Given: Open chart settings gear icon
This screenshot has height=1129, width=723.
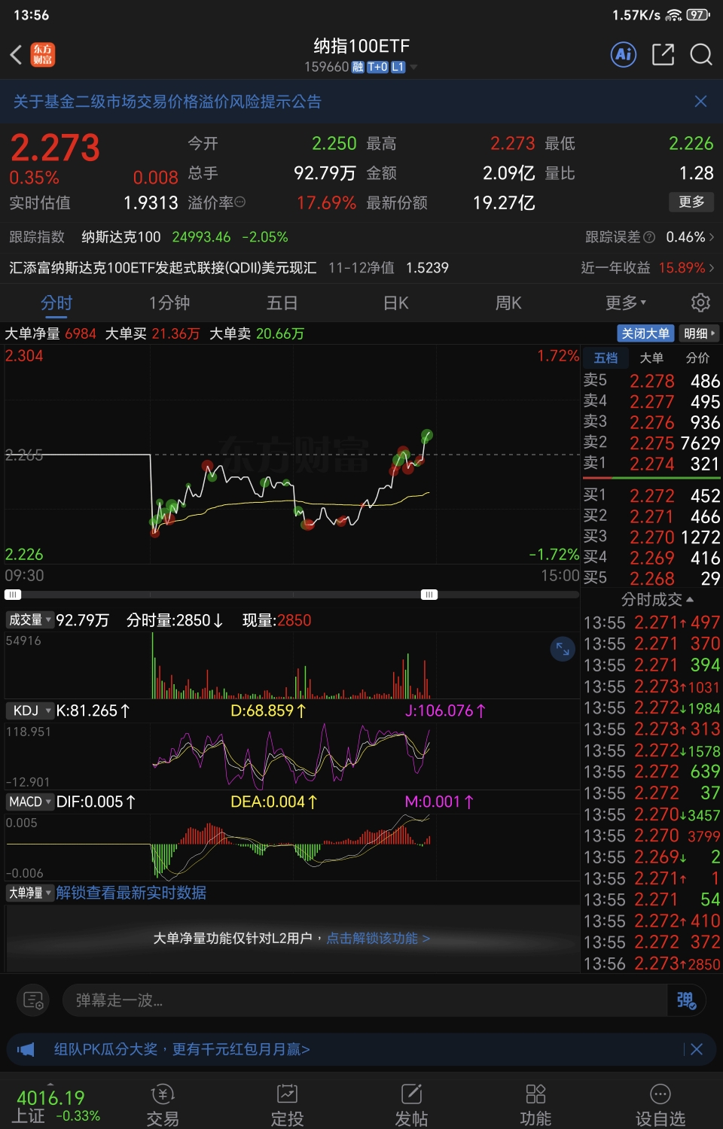Looking at the screenshot, I should (x=700, y=303).
